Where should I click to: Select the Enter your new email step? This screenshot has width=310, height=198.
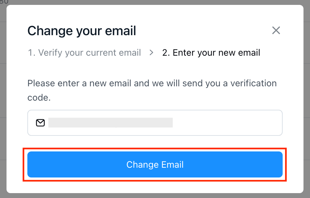tap(211, 53)
